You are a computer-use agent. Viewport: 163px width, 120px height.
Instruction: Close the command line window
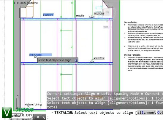click(38, 117)
